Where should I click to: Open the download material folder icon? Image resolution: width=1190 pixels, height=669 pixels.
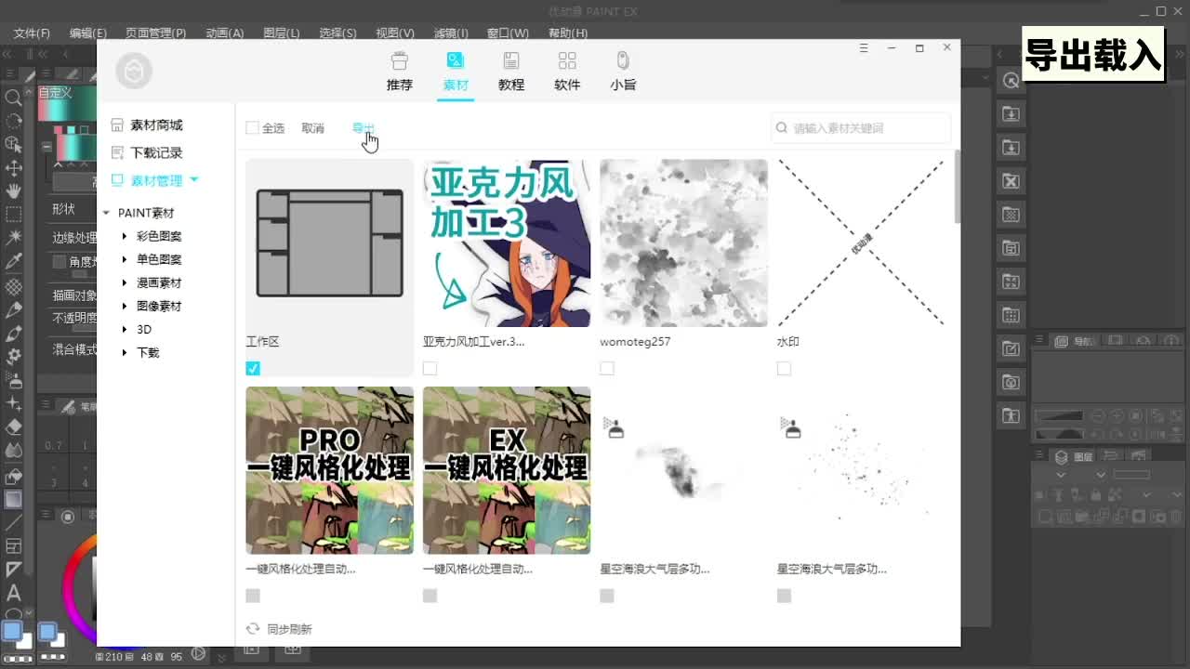coord(1011,114)
